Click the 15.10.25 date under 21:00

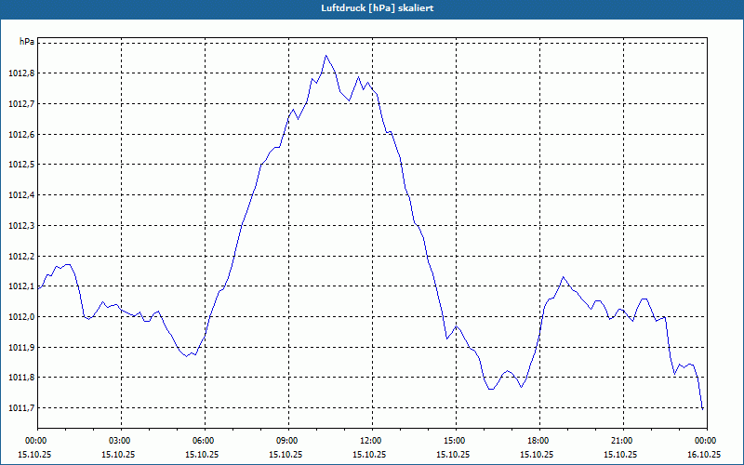tap(620, 454)
